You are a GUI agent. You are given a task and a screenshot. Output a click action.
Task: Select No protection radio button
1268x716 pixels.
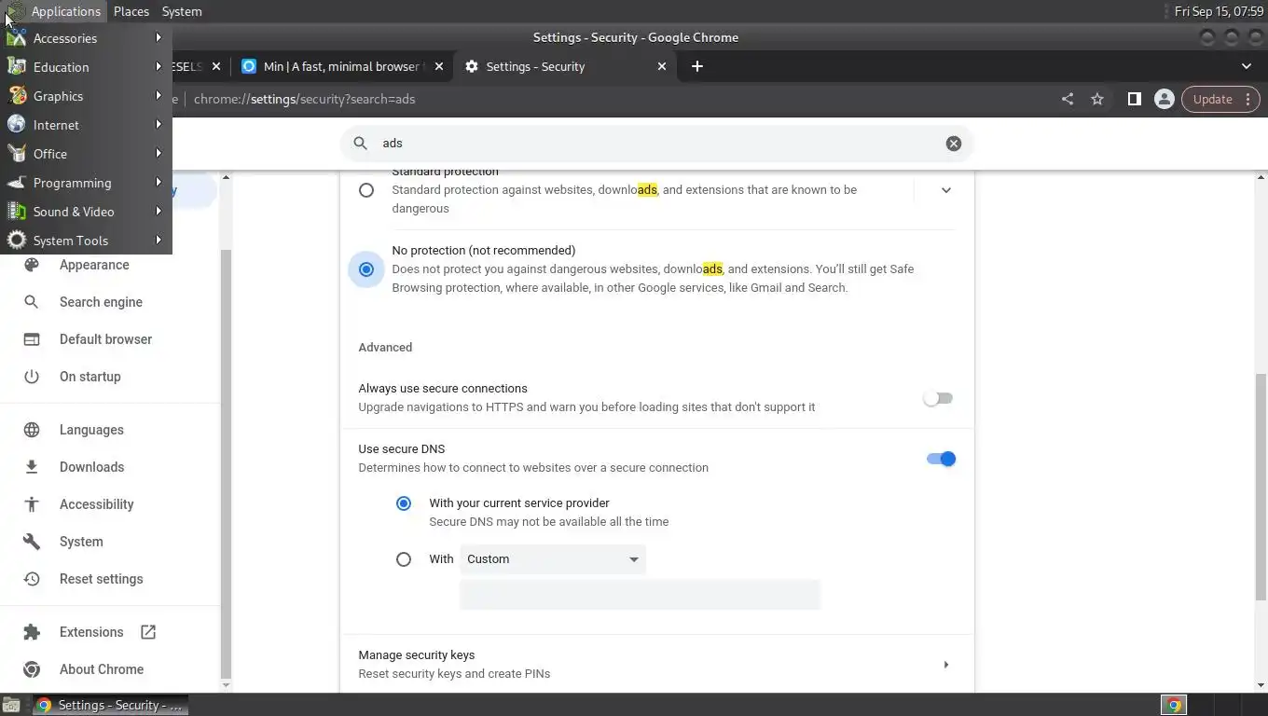point(366,269)
